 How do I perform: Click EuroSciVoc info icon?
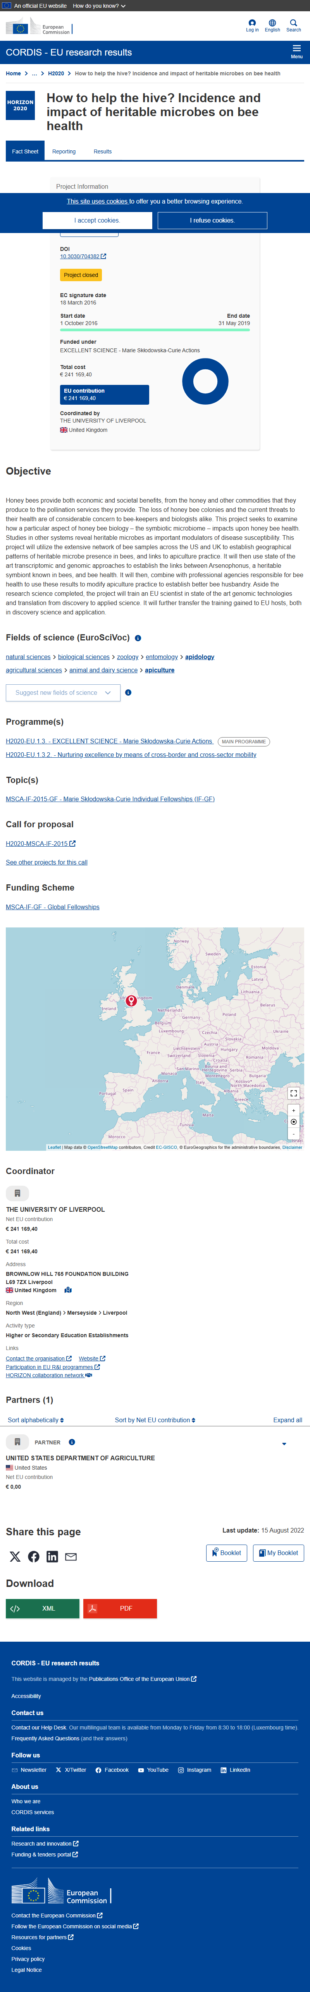click(138, 638)
